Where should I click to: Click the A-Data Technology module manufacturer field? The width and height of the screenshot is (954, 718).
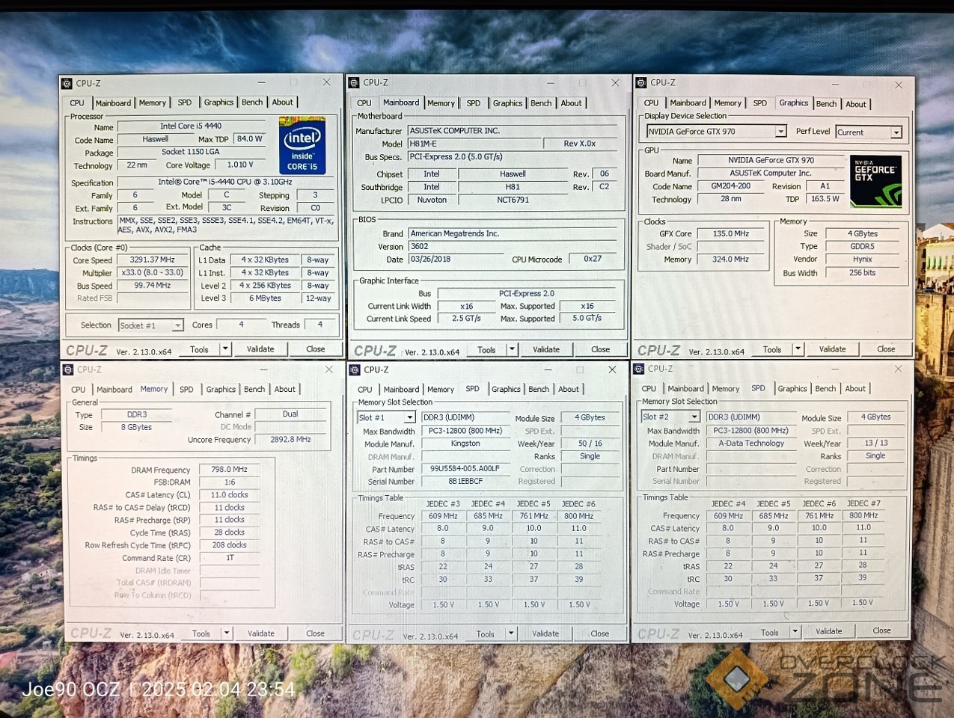click(x=751, y=443)
